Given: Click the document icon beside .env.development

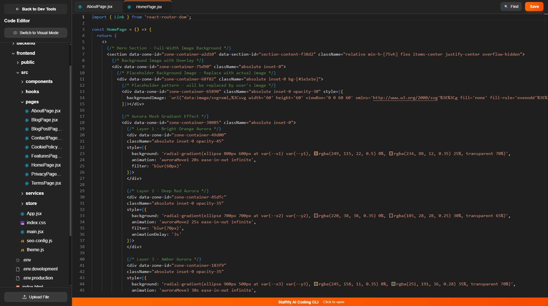Looking at the screenshot, I should click(18, 269).
